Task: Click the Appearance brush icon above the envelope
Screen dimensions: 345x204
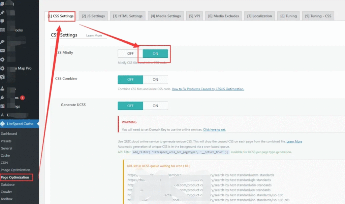Action: click(2, 42)
